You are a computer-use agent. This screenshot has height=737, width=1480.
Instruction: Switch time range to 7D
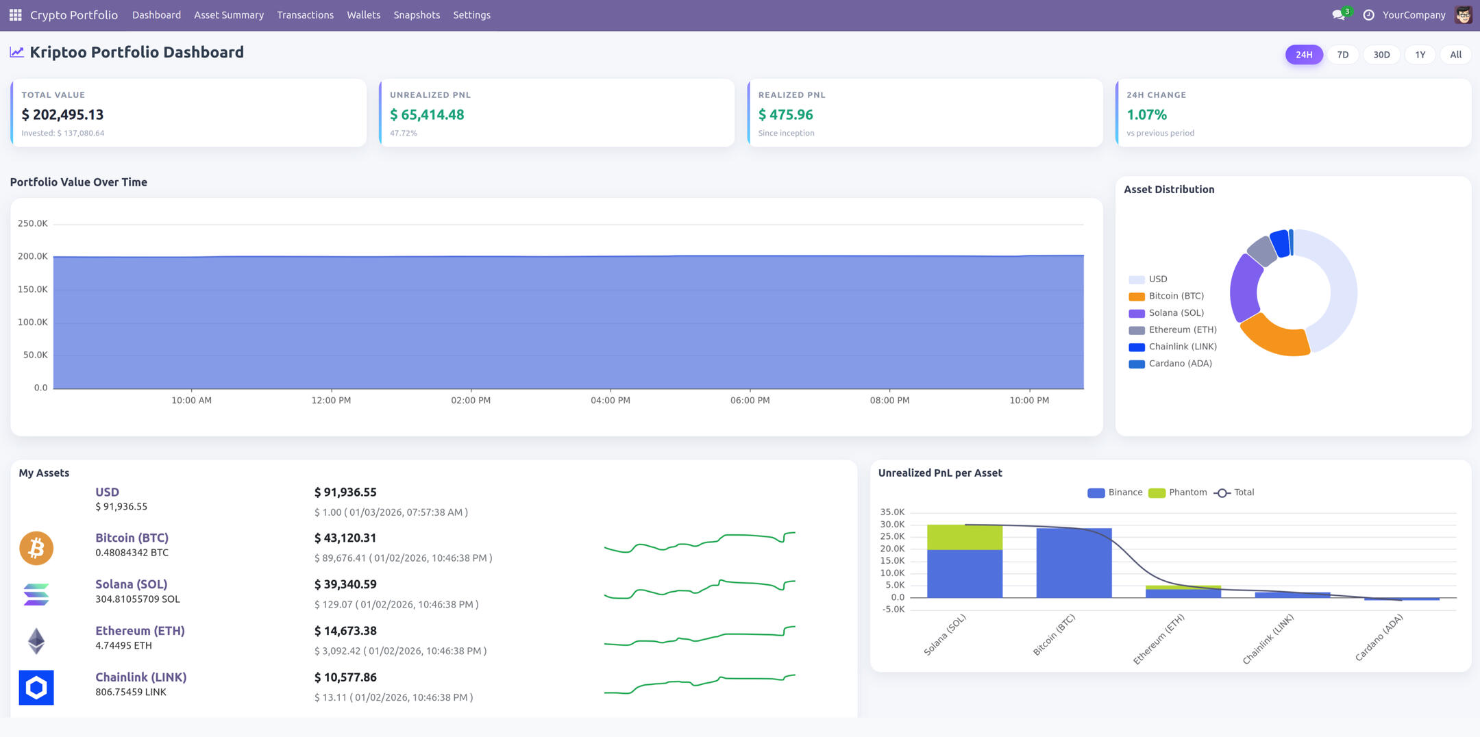click(x=1342, y=55)
